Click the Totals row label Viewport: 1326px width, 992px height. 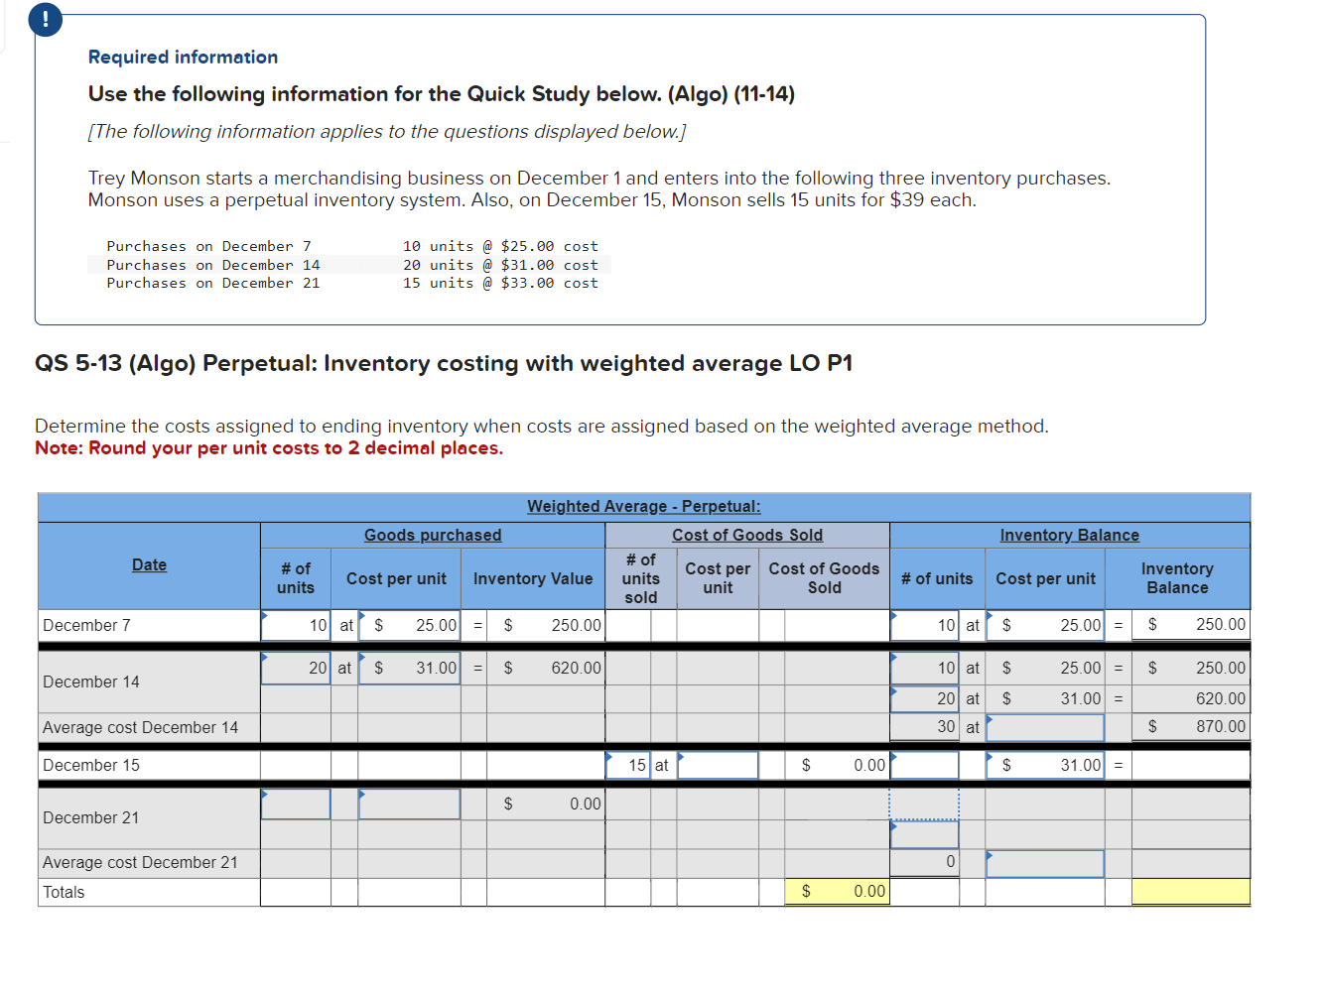tap(64, 892)
